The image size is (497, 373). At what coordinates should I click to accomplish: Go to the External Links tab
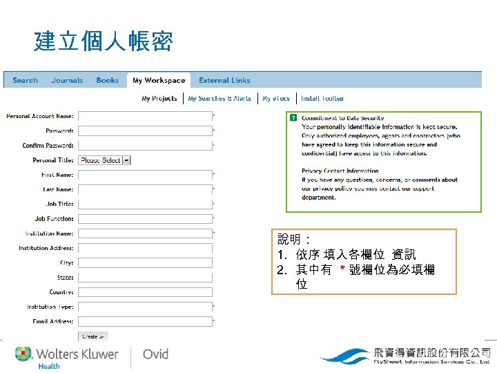(x=224, y=81)
